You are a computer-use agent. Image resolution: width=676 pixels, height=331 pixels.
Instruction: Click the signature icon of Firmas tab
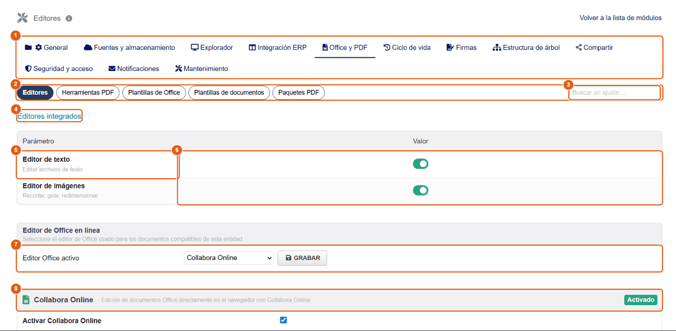(451, 47)
